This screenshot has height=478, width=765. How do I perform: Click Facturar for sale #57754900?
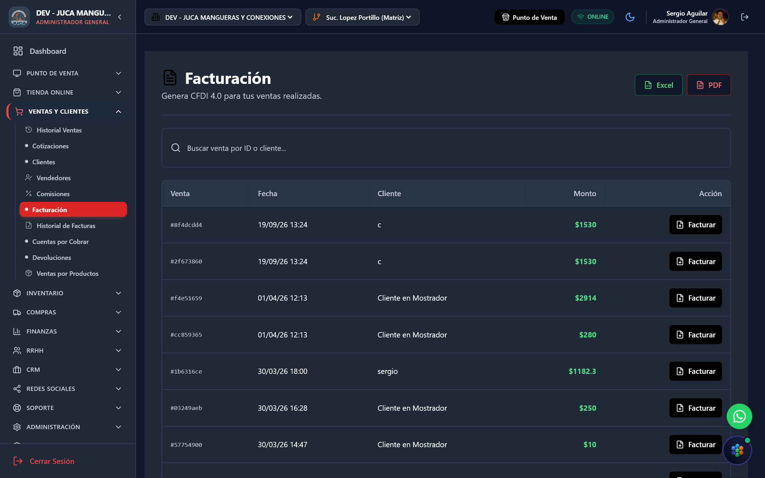tap(695, 444)
